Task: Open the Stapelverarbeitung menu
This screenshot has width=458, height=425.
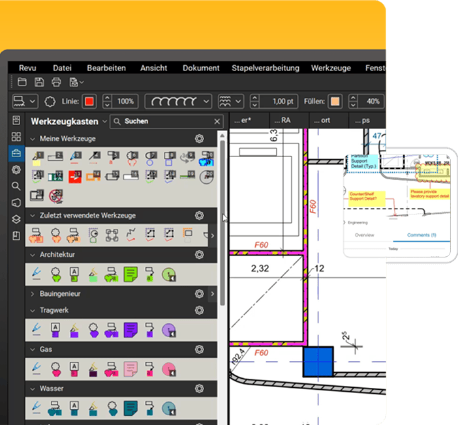Action: click(x=266, y=68)
